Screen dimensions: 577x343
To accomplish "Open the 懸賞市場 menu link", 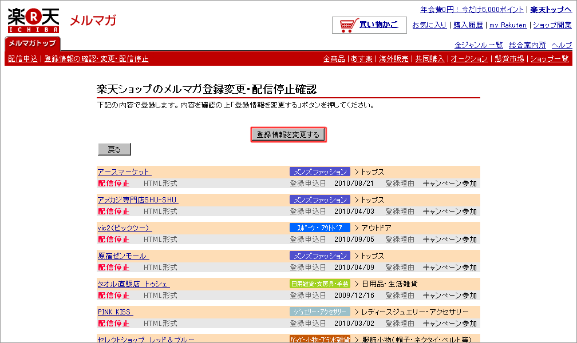I will [509, 59].
